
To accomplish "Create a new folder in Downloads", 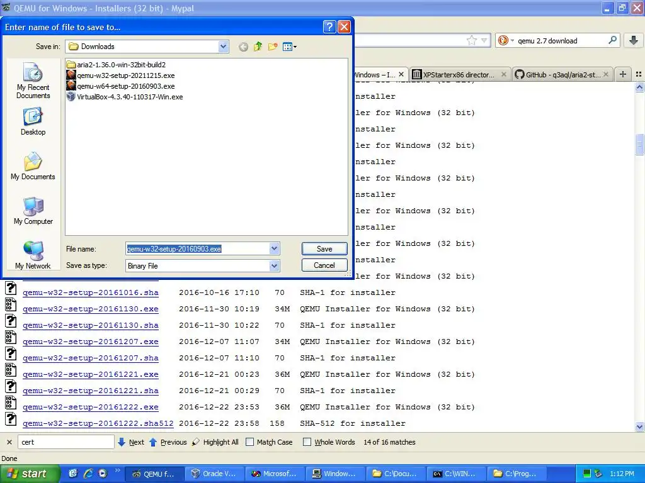I will [x=272, y=47].
